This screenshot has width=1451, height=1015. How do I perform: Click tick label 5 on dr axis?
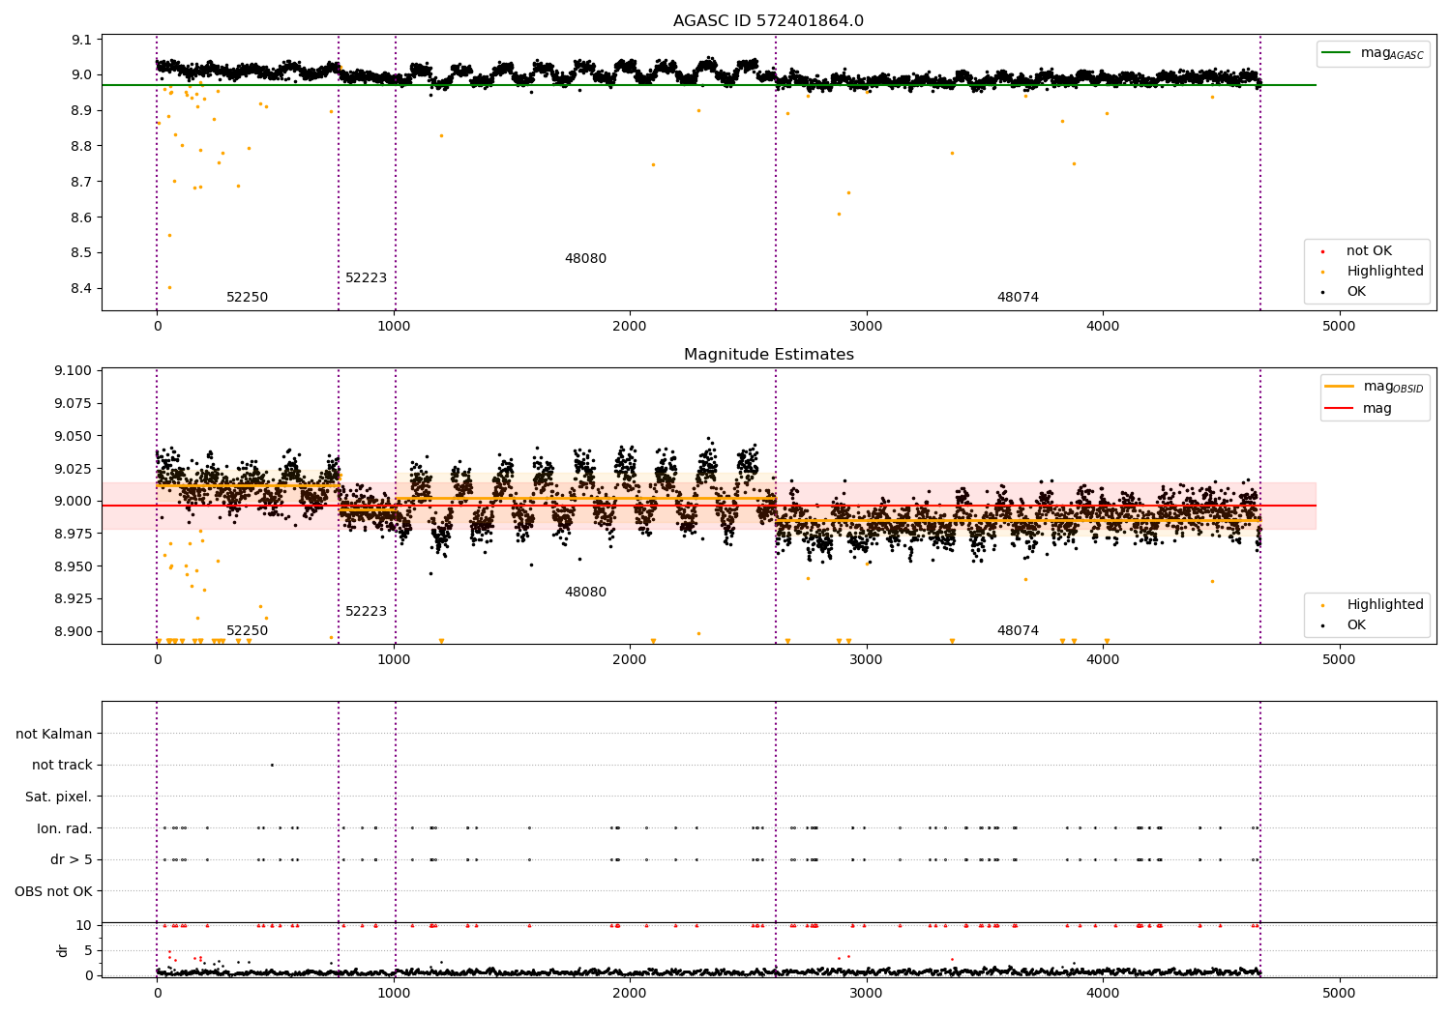pyautogui.click(x=88, y=950)
